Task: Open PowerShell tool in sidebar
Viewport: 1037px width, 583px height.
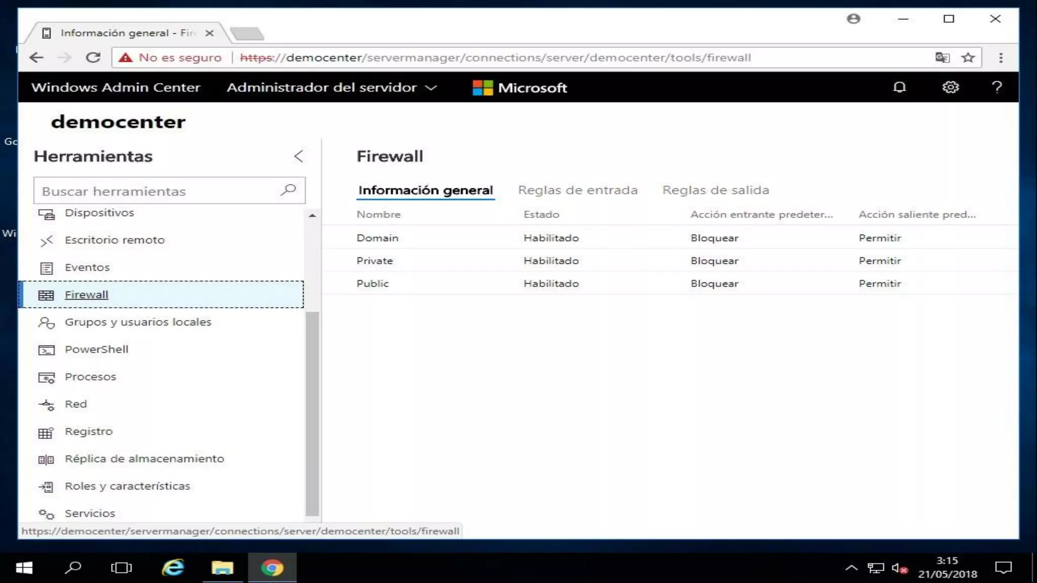Action: pos(96,349)
